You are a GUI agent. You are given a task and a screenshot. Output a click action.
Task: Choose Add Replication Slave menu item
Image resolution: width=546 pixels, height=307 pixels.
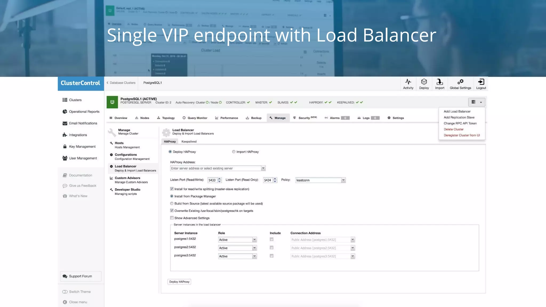[459, 117]
